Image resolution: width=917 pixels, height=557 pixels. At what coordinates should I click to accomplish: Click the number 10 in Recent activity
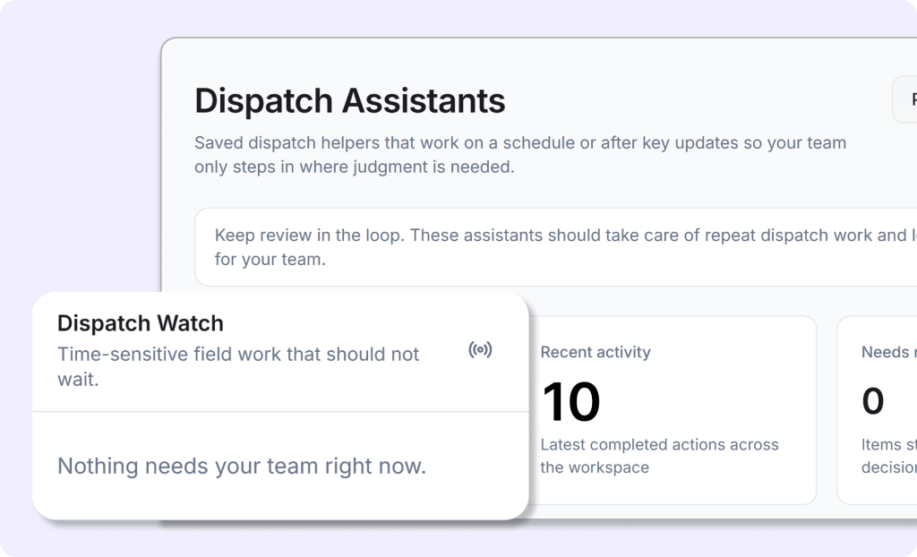(570, 401)
